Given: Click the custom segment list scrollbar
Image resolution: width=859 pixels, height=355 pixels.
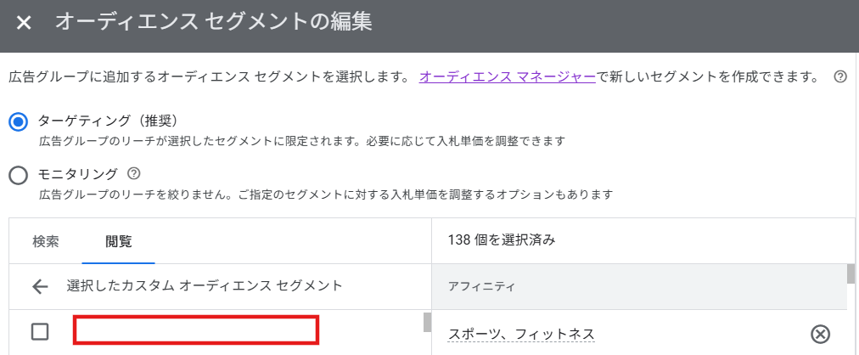Looking at the screenshot, I should coord(426,323).
